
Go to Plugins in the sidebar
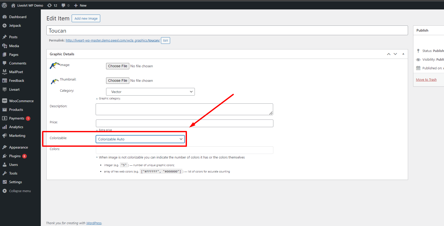pyautogui.click(x=15, y=156)
